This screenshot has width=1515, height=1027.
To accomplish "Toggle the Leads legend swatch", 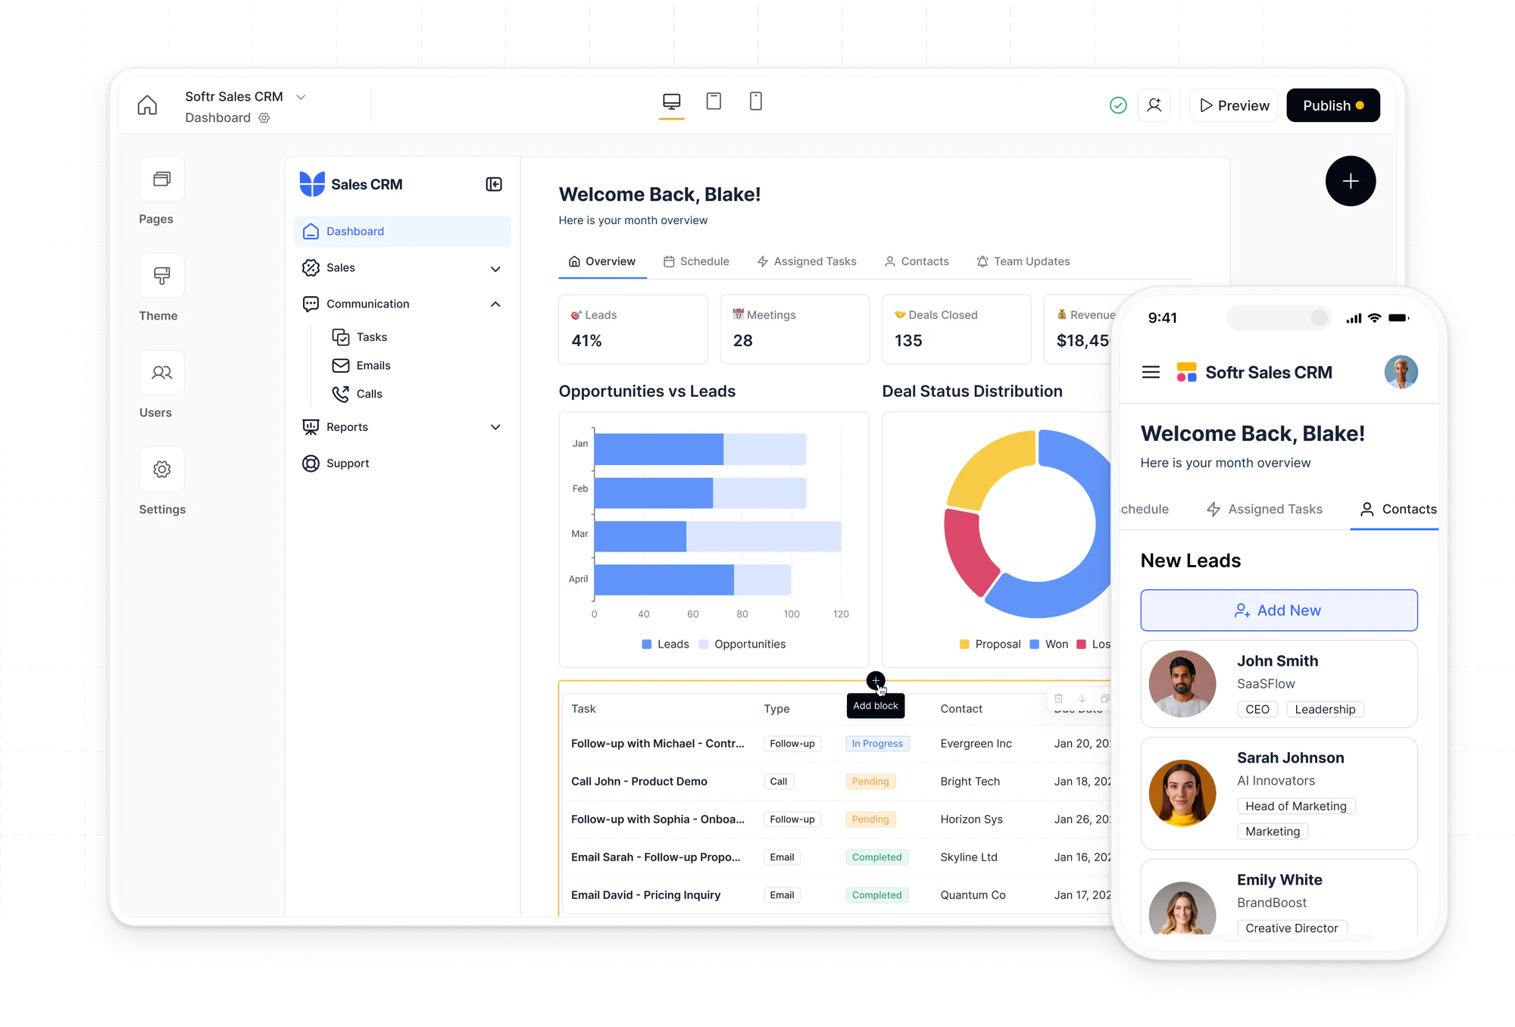I will [647, 645].
